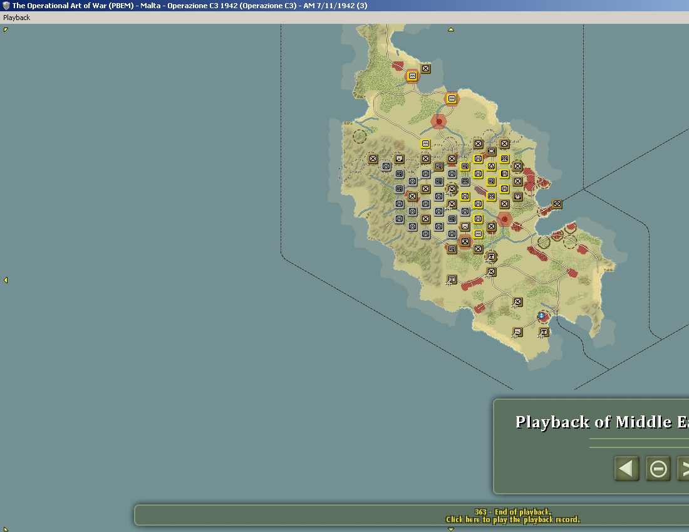Click the window title 'The Operational Art of War (PBEM)'

click(x=73, y=6)
